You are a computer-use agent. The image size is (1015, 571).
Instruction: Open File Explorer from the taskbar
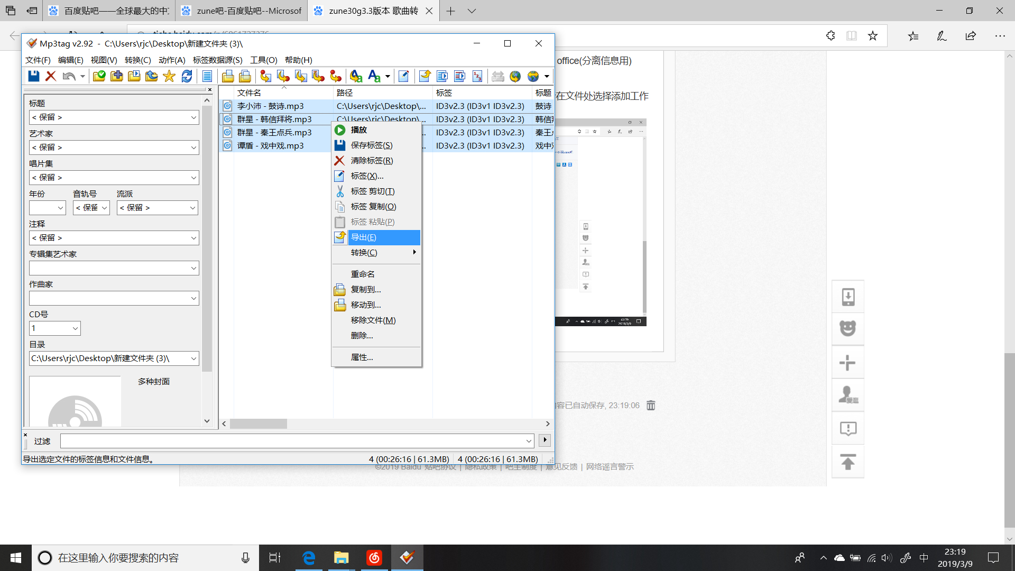click(x=341, y=558)
